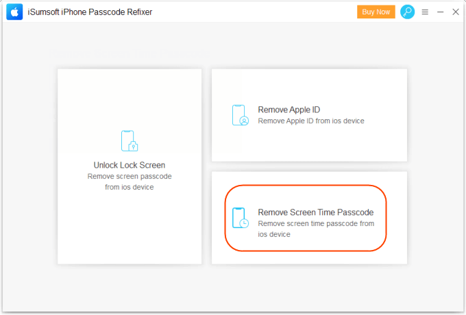
Task: Click the phone with lock icon
Action: pyautogui.click(x=130, y=141)
